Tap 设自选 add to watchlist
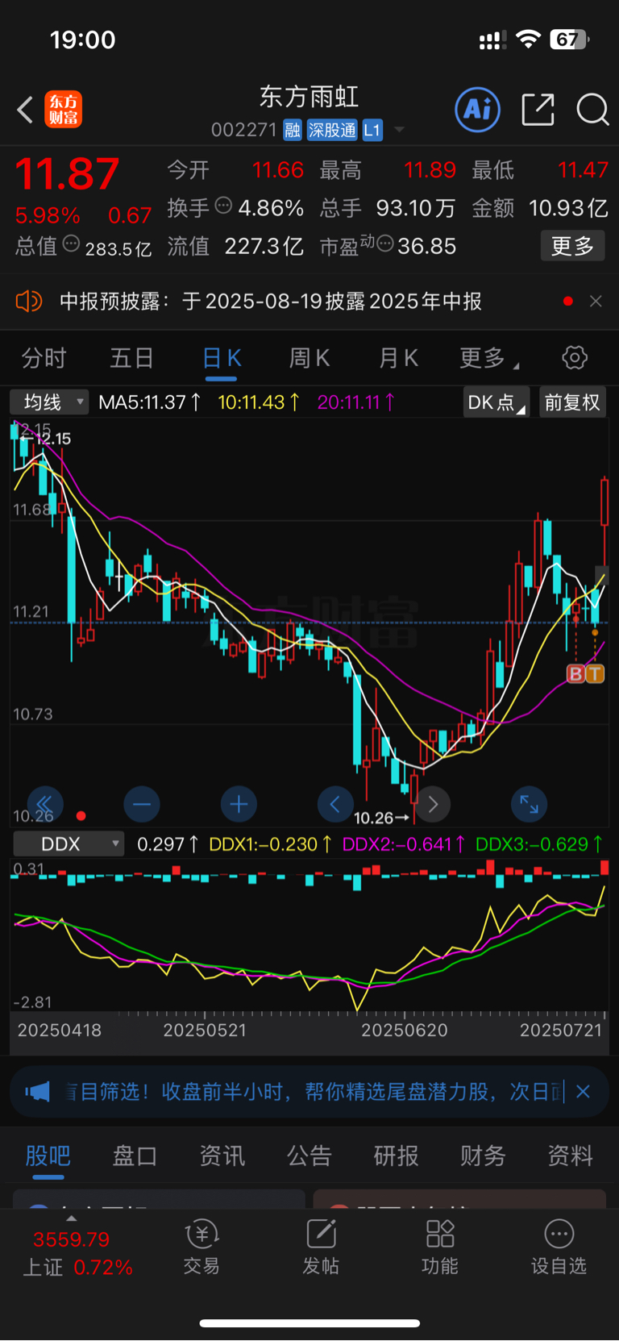619x1341 pixels. [x=559, y=1247]
